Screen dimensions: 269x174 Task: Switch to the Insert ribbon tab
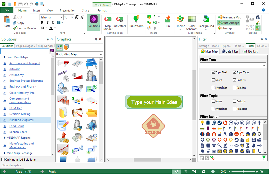point(36,11)
